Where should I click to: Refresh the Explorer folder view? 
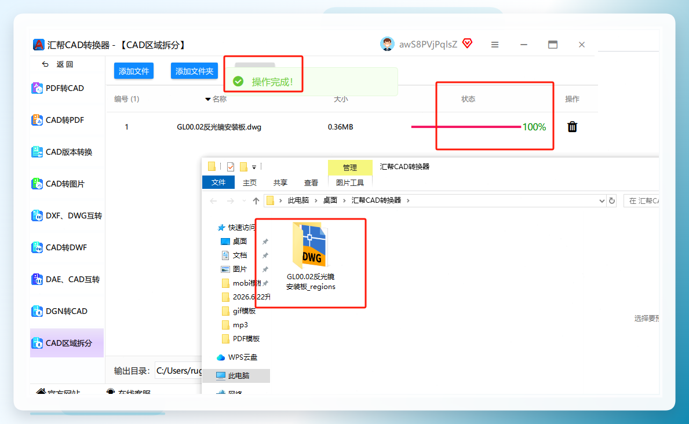(x=612, y=201)
